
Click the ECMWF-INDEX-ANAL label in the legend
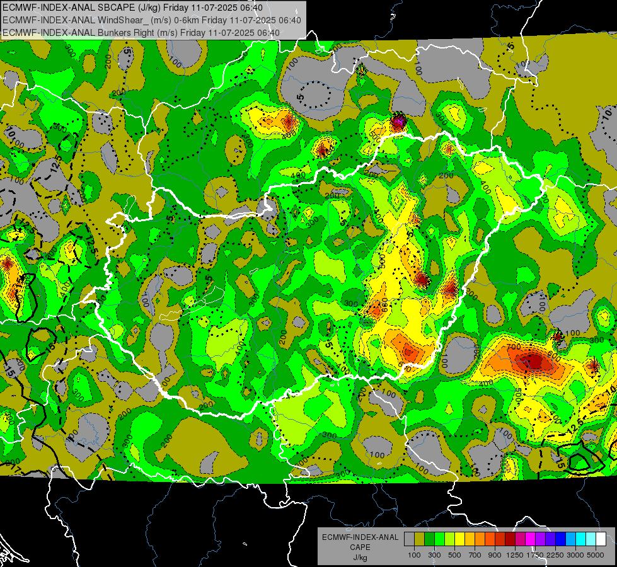(360, 537)
